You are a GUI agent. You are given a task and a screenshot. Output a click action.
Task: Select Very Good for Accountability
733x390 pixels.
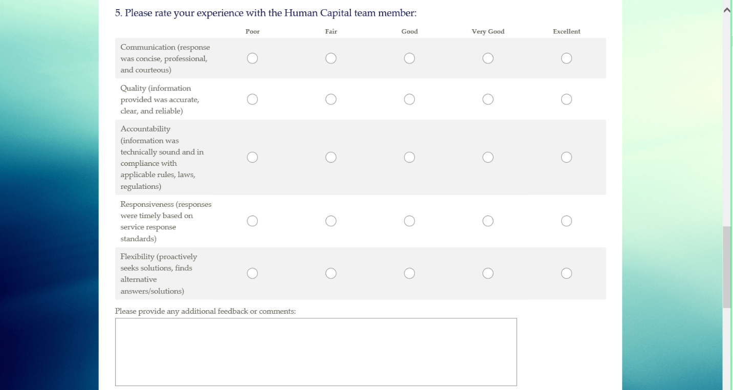click(x=488, y=157)
